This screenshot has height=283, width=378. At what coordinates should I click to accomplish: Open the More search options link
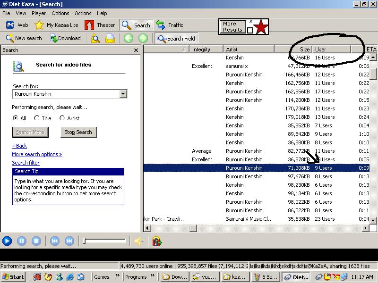(37, 154)
